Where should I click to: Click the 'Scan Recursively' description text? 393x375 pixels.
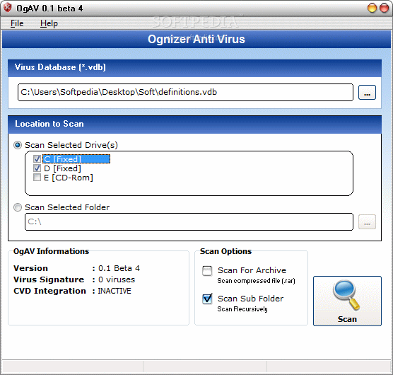[x=242, y=309]
